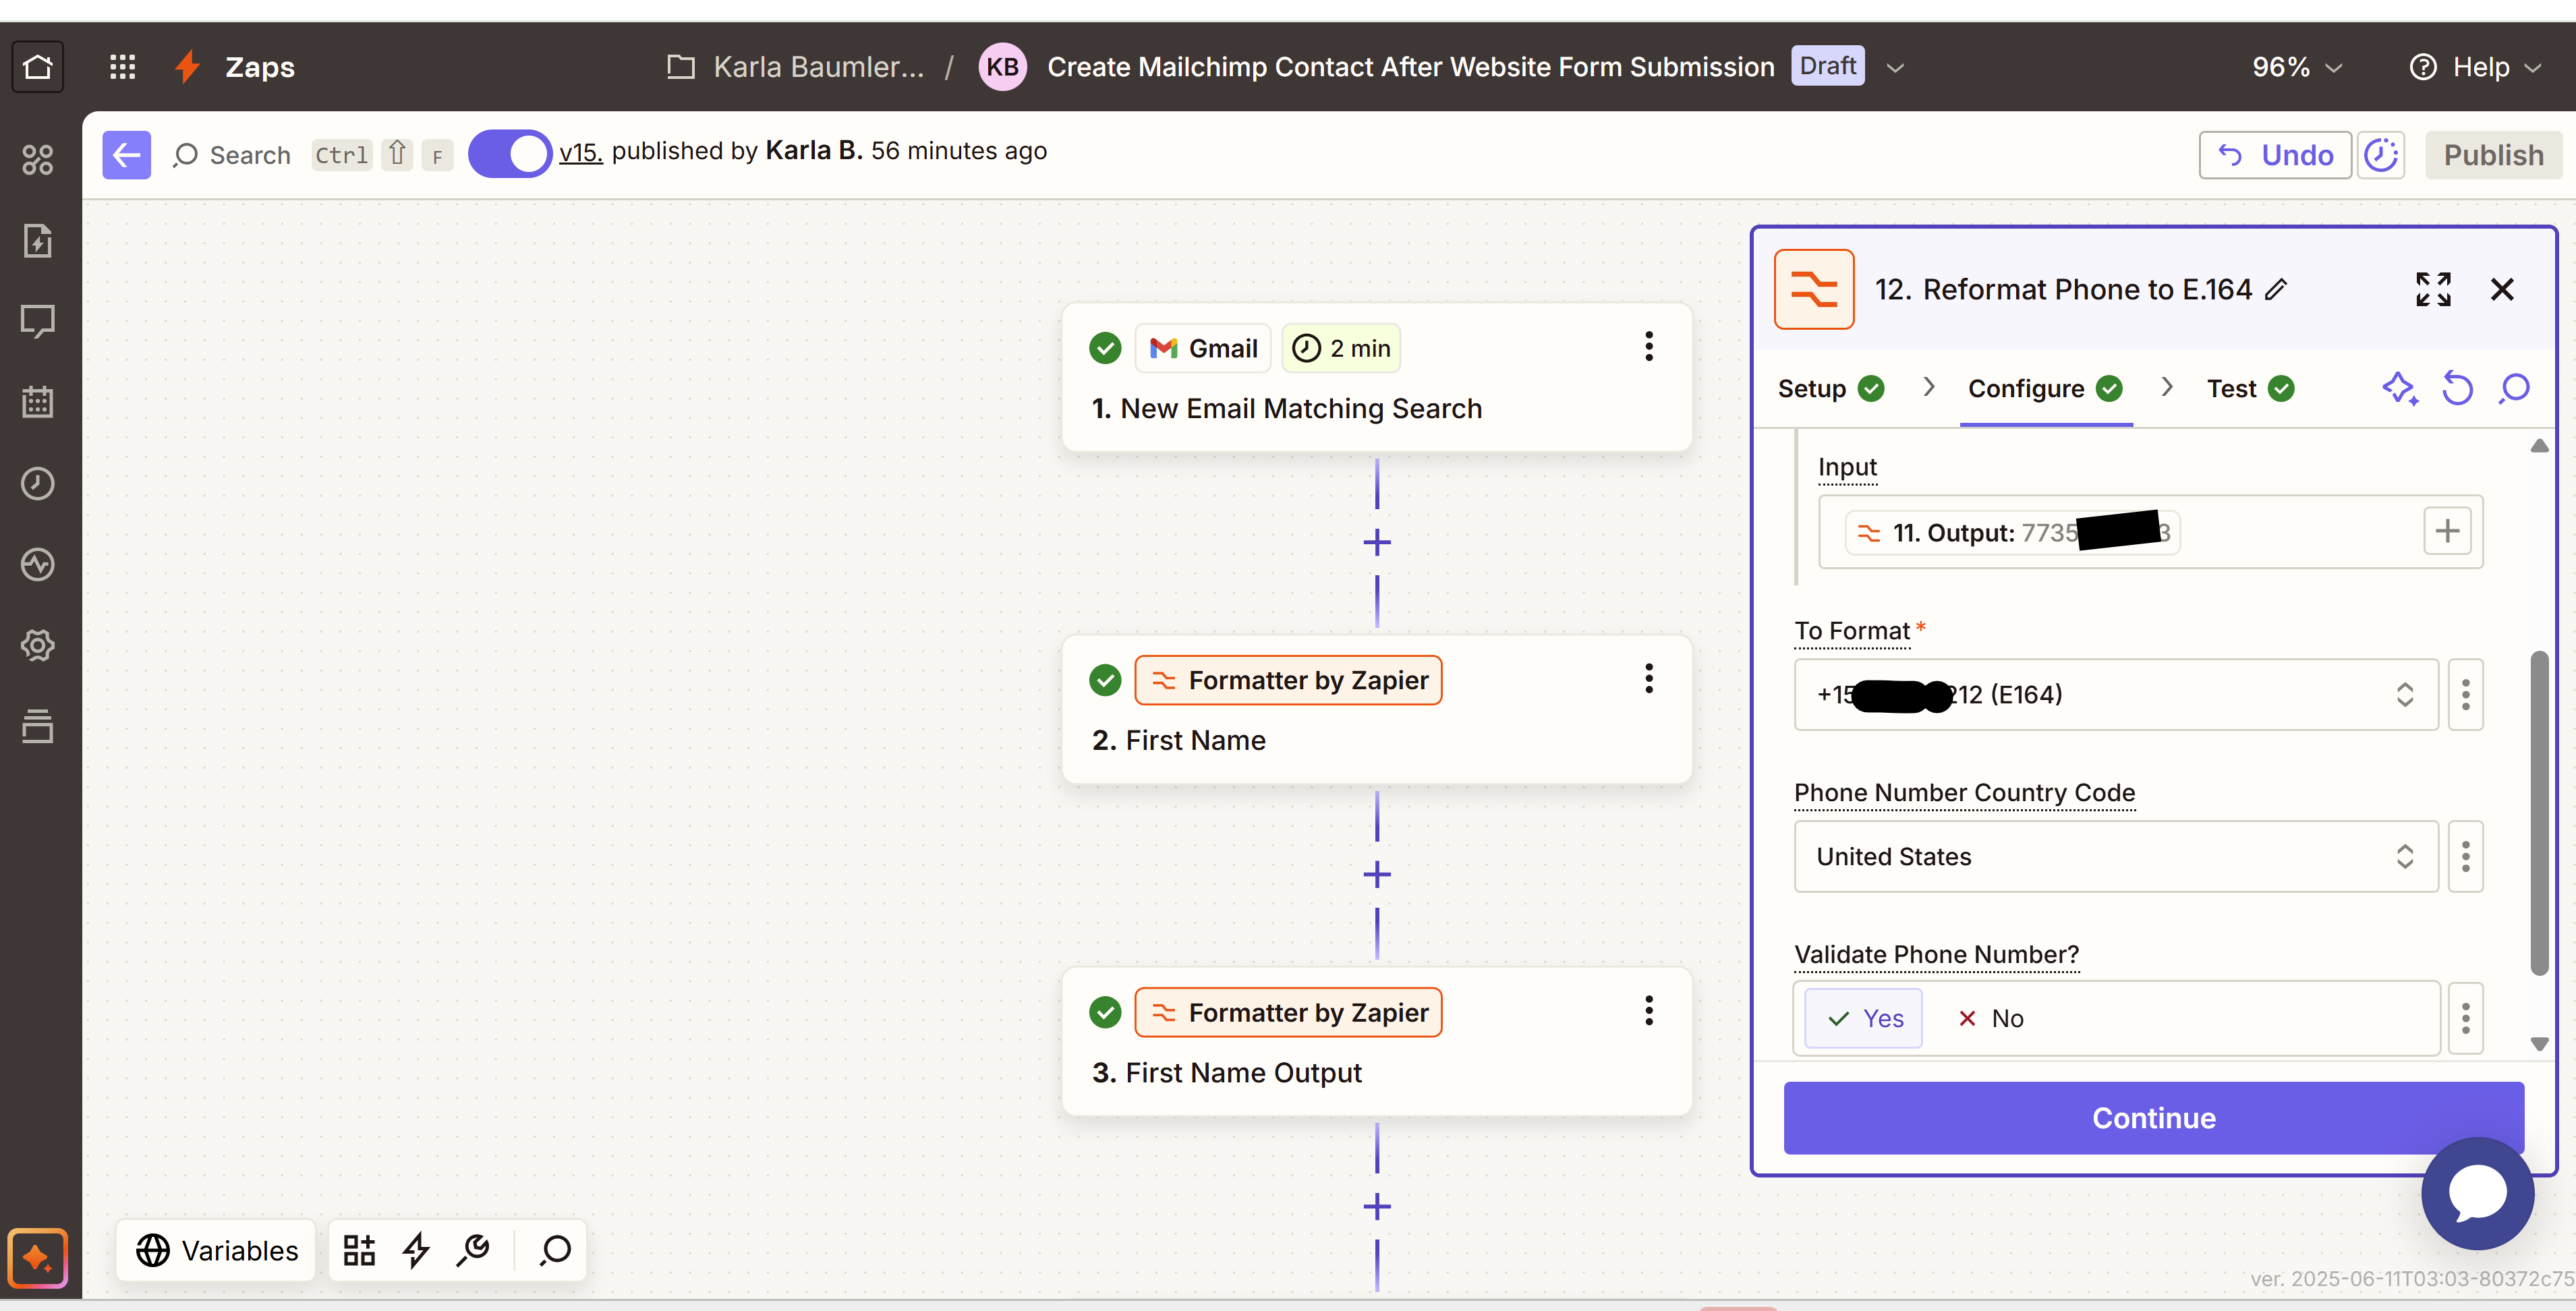This screenshot has width=2576, height=1311.
Task: Open First Name step options menu
Action: click(x=1649, y=679)
